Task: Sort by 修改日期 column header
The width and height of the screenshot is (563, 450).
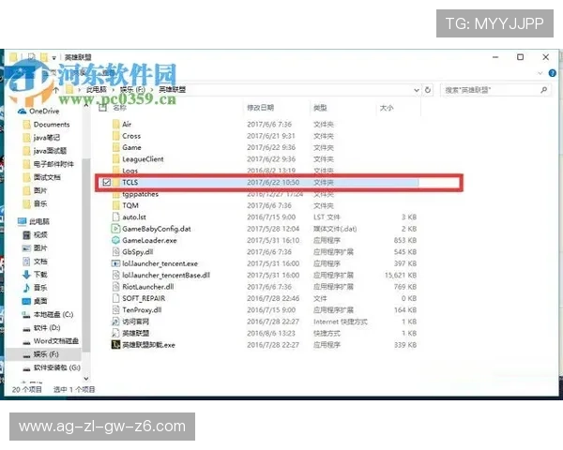Action: (x=261, y=108)
